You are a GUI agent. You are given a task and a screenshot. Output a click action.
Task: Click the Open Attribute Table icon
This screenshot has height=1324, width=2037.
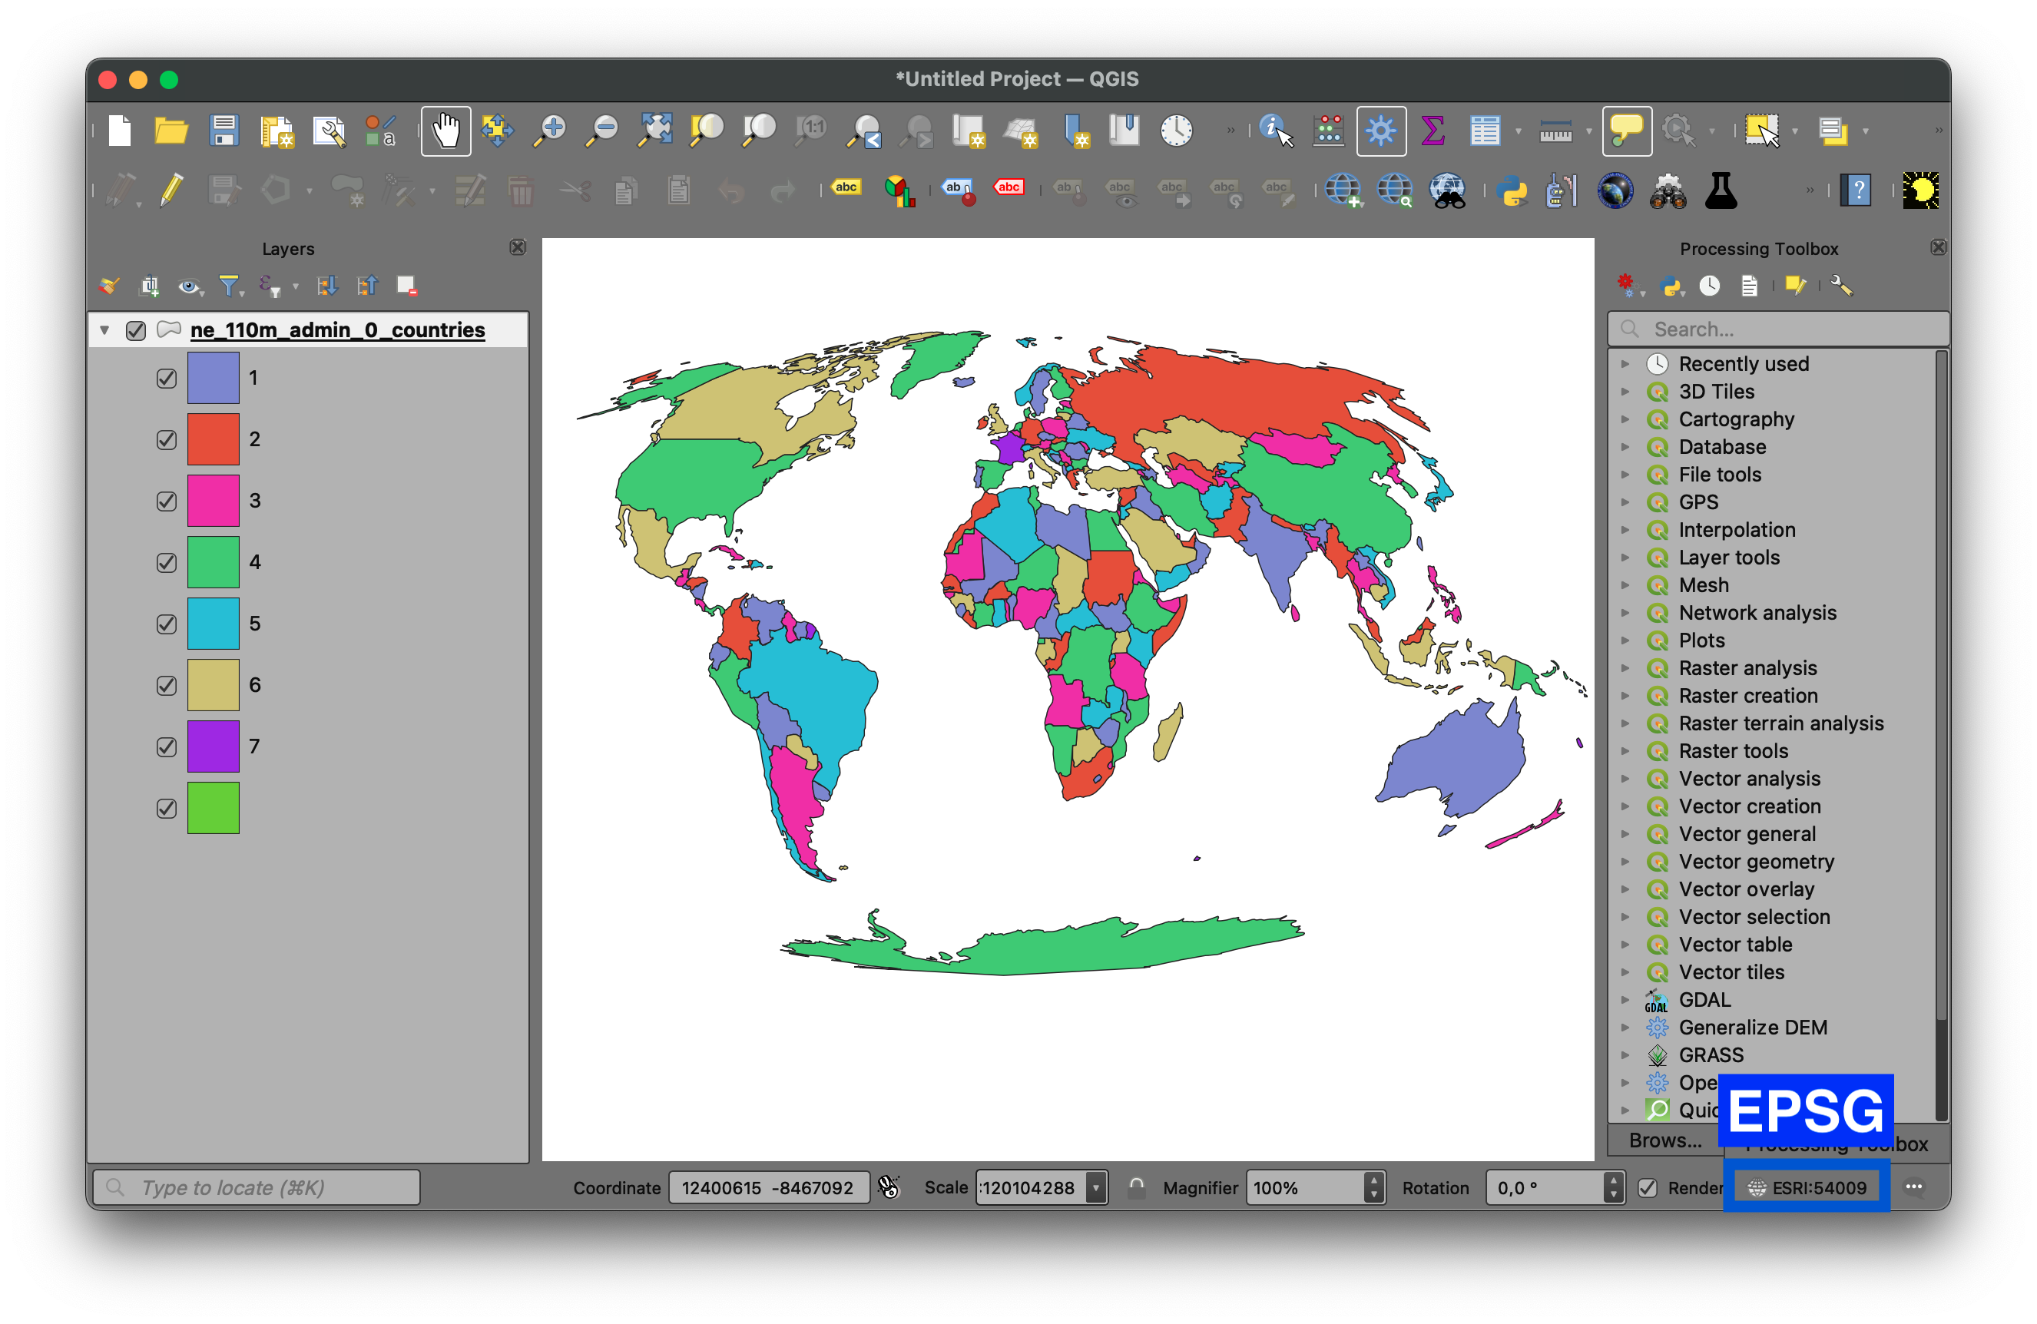(1485, 131)
